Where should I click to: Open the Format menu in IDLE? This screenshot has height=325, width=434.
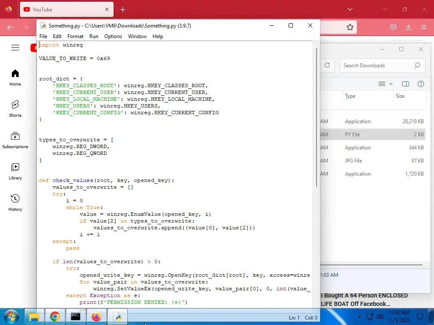[x=75, y=36]
